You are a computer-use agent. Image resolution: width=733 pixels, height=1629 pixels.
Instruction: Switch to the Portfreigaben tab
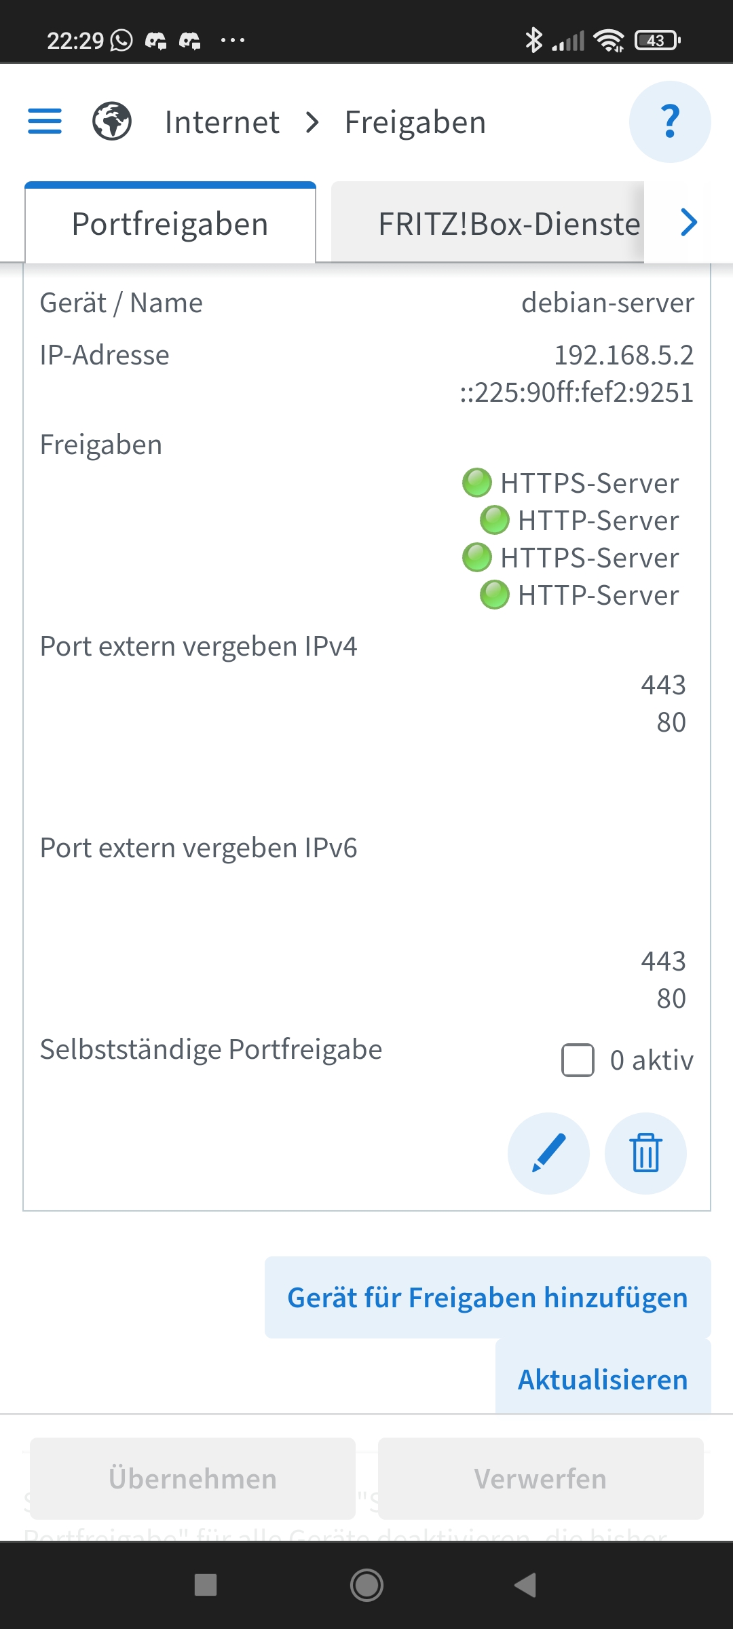point(170,224)
